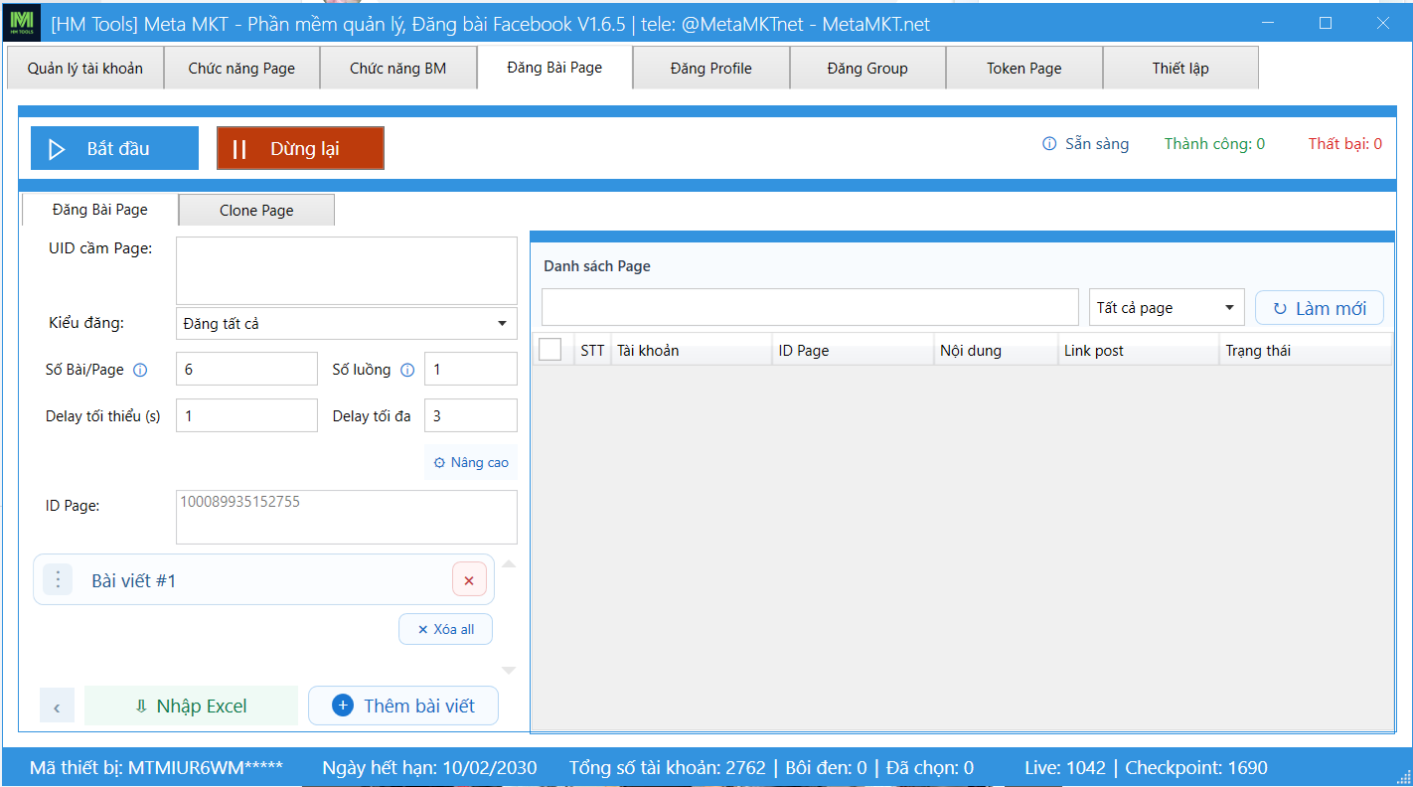This screenshot has height=787, width=1413.
Task: Click the Delay tối thiểu input field
Action: point(246,415)
